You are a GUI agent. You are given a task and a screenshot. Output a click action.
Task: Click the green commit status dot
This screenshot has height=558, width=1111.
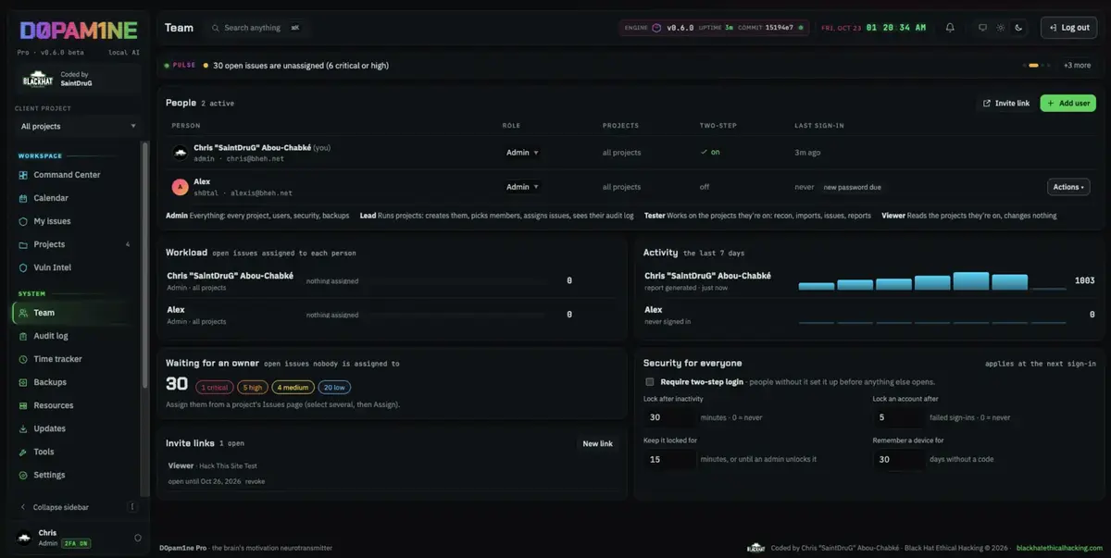[801, 28]
